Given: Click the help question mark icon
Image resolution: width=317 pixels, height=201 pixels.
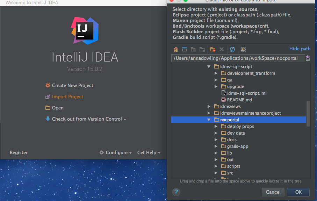Looking at the screenshot, I should point(176,192).
